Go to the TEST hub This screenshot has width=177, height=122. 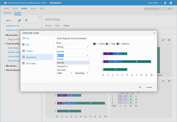pos(42,8)
